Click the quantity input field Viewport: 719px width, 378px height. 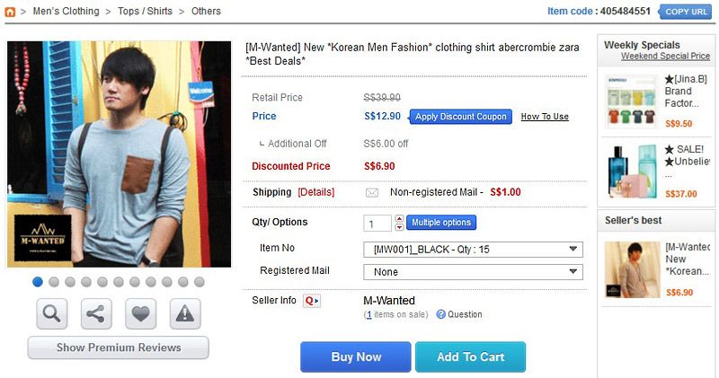click(x=377, y=223)
